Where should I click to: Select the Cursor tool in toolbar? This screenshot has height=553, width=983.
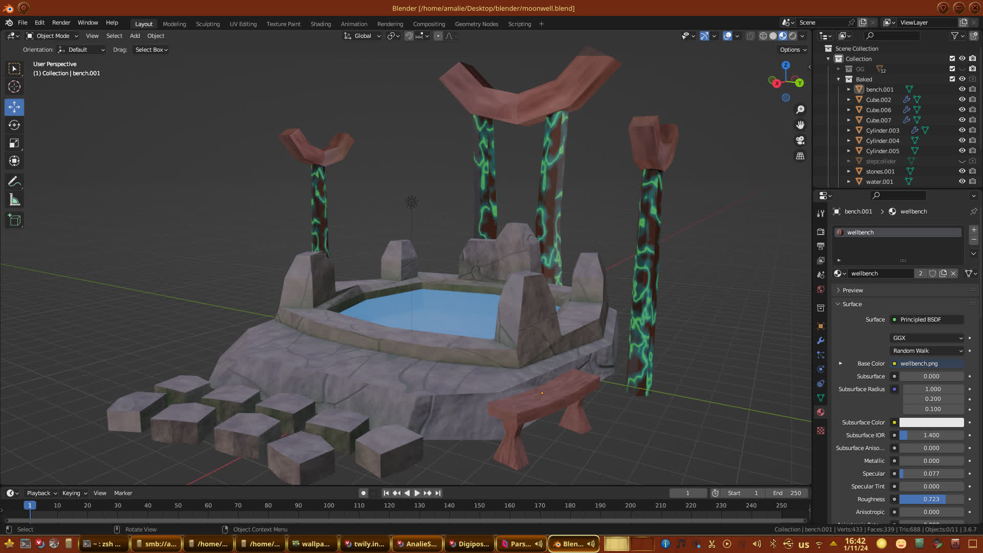(14, 87)
